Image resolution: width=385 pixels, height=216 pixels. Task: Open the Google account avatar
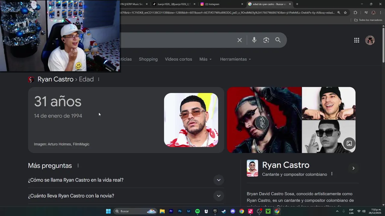(x=370, y=40)
